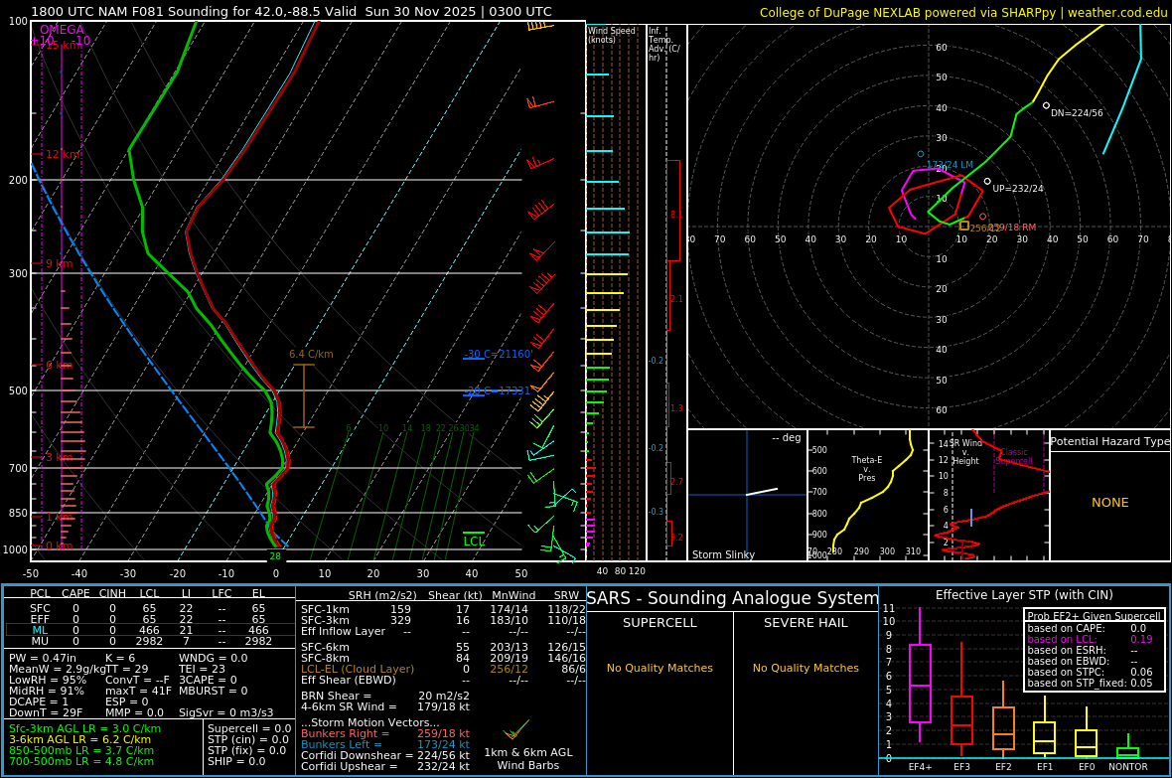Click the SEVERE HAIL column header

pos(806,622)
